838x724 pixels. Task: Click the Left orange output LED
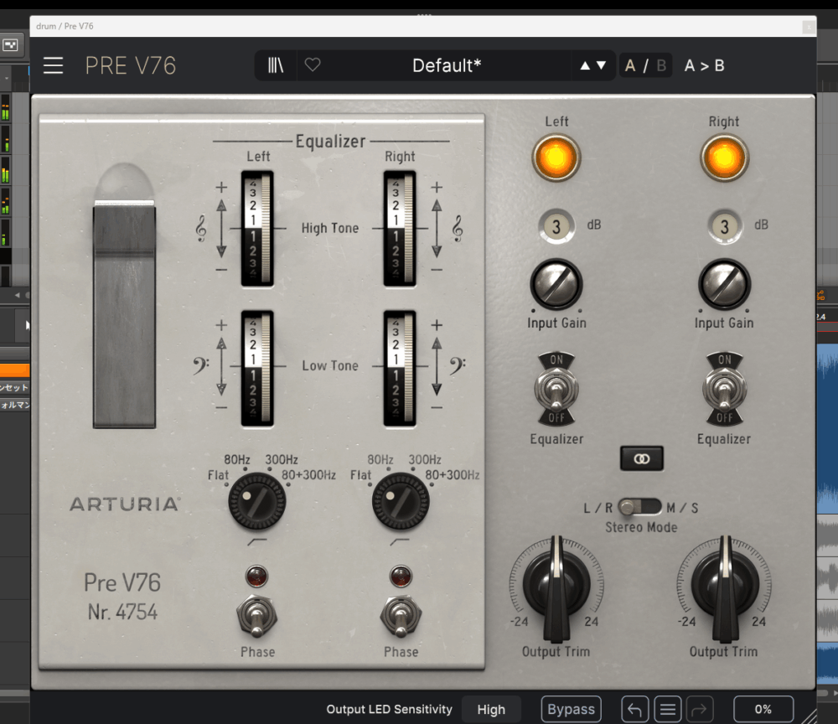[x=556, y=158]
